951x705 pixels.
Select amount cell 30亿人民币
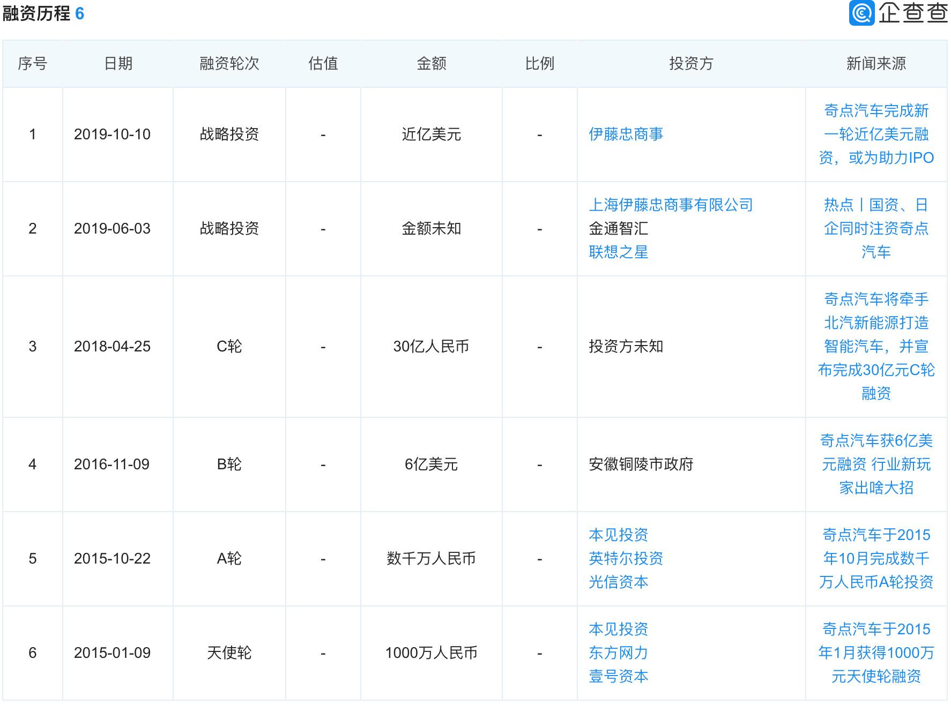(431, 346)
